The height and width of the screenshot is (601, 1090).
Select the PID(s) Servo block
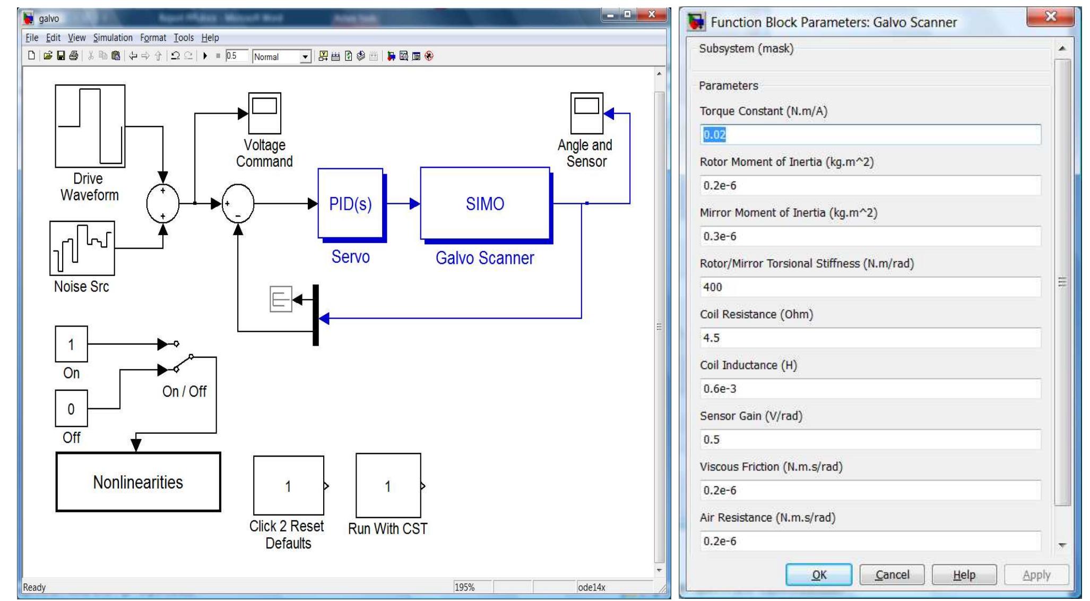[352, 204]
